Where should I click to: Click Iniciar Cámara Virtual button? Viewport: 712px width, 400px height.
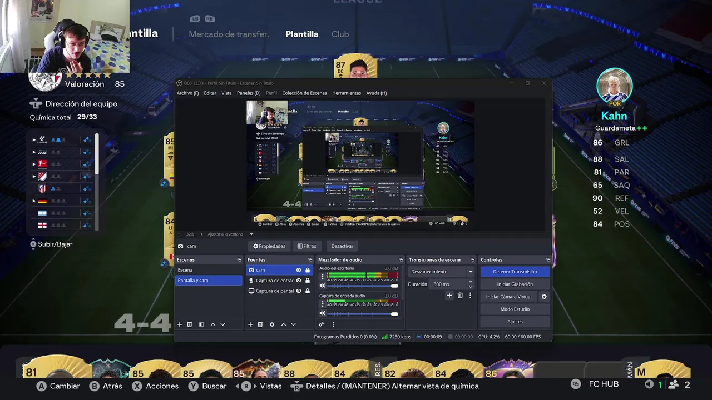pos(508,297)
